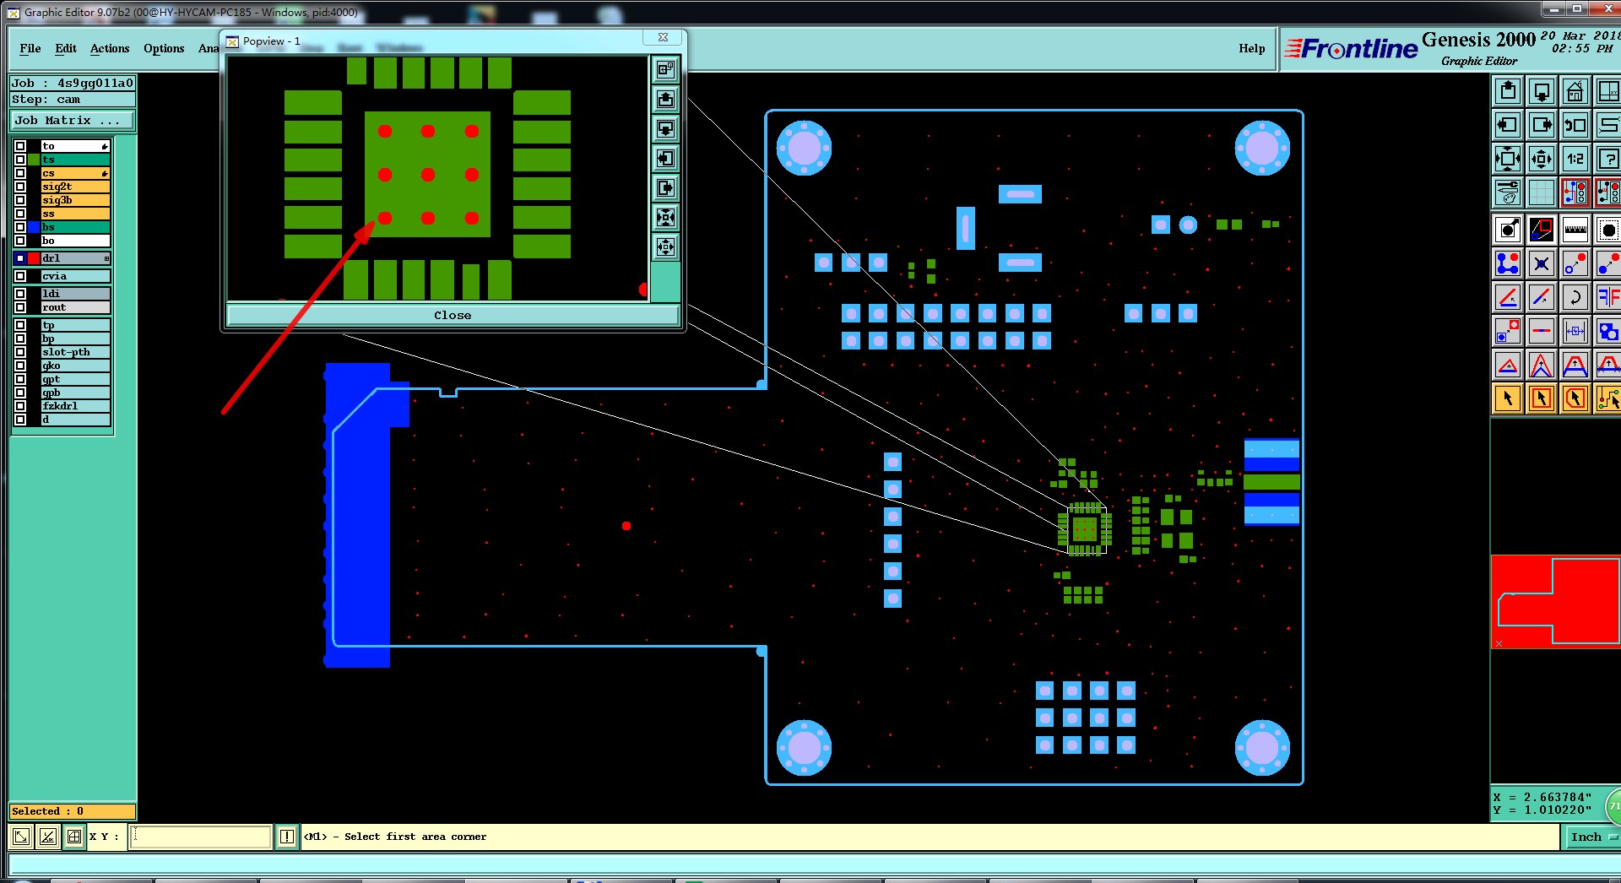Select the fzkdrl layer name
Viewport: 1621px width, 883px height.
(75, 406)
